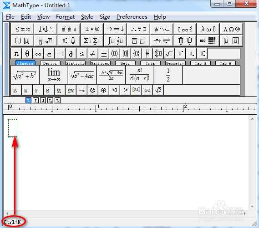Viewport: 259px width, 228px height.
Task: Switch to Tab 8
Action: (x=200, y=63)
